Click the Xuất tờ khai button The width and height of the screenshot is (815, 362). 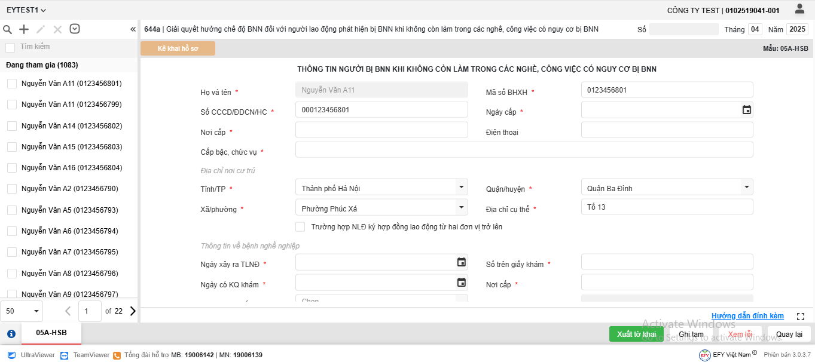tap(636, 334)
